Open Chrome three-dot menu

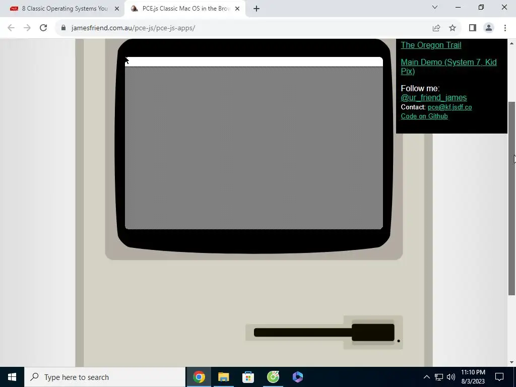[505, 28]
